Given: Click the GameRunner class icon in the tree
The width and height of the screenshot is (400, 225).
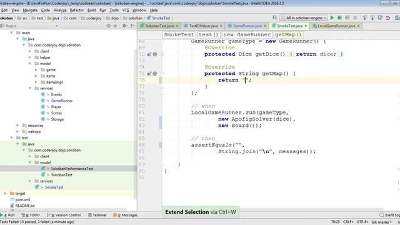Looking at the screenshot, I should 43,101.
